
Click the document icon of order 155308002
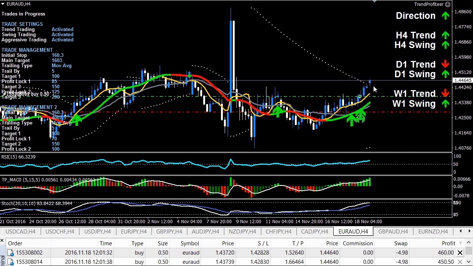(10, 253)
